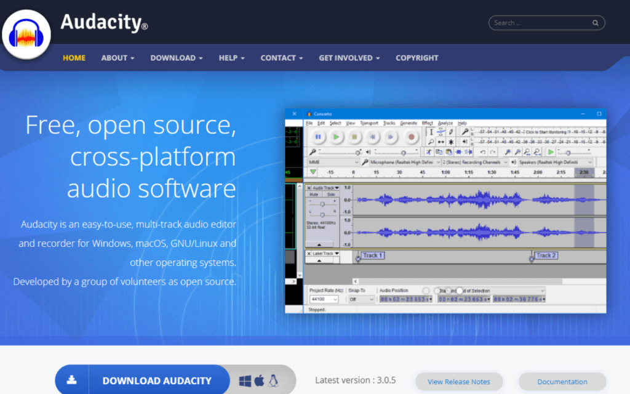
Task: Toggle Mute on the Audio Track
Action: [x=314, y=194]
